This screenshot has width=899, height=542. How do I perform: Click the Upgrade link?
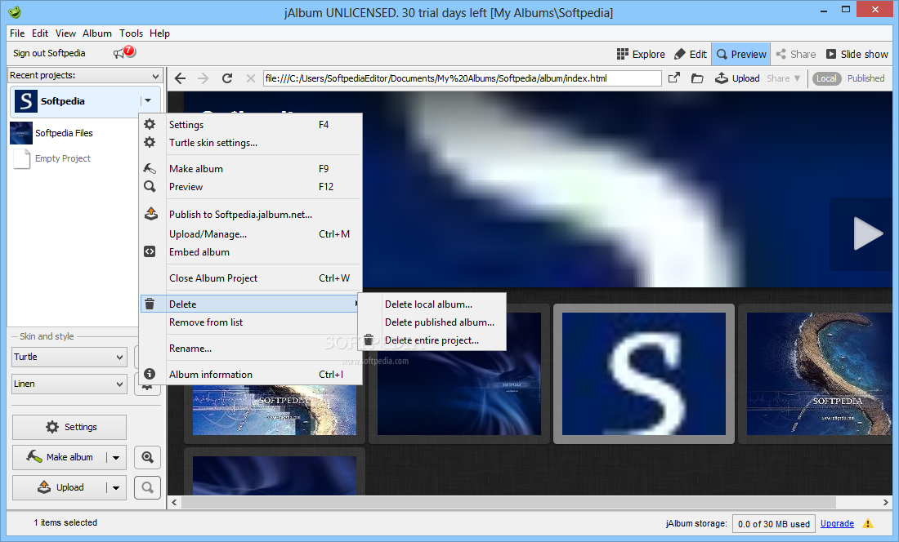[x=837, y=524]
